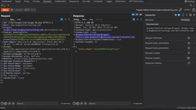Toggle response non-printable characters \n icon
Image resolution: width=196 pixels, height=110 pixels.
coord(138,19)
